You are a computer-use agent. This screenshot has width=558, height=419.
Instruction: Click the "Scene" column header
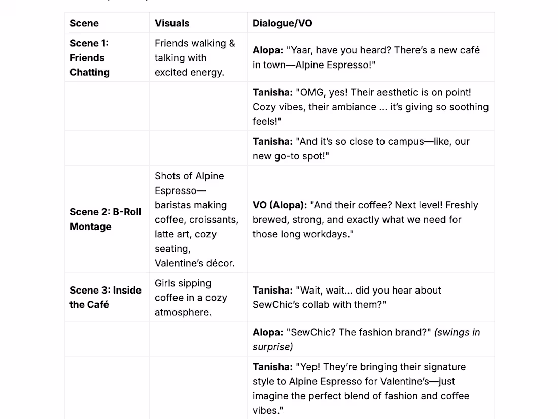(x=84, y=23)
